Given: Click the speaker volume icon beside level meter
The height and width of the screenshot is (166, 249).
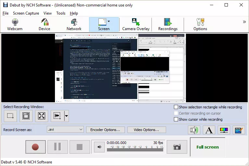Looking at the screenshot, I should (99, 147).
